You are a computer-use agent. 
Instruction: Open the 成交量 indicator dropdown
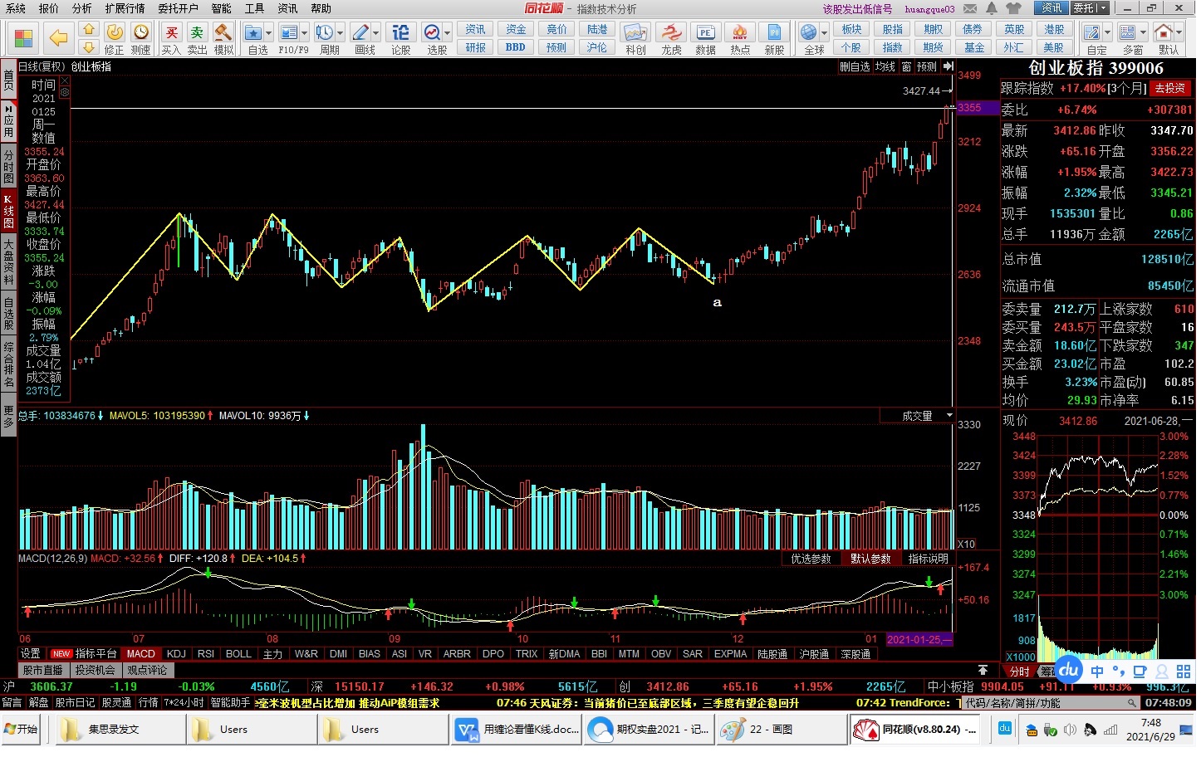(x=949, y=416)
